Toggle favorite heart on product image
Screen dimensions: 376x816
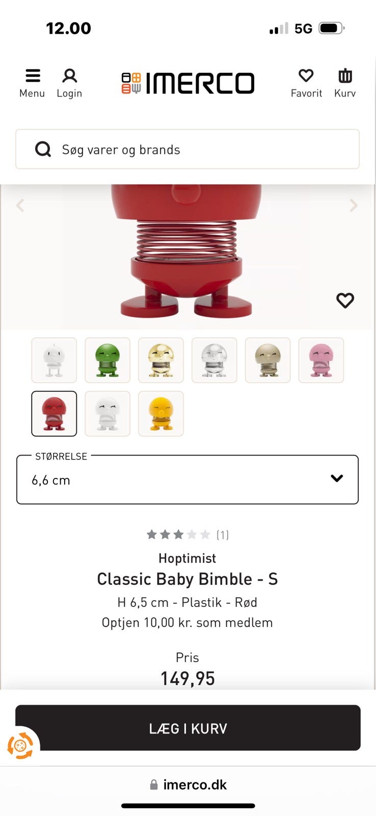point(345,300)
